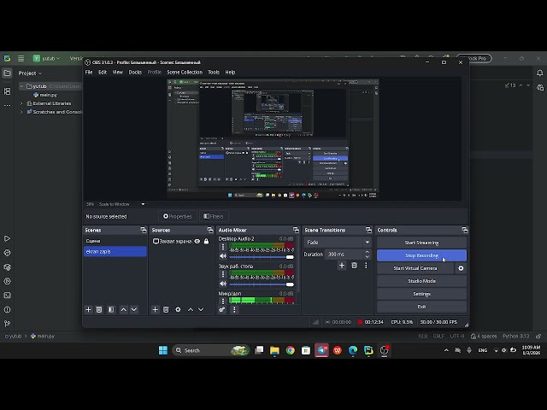Add a scene transition with plus icon
The height and width of the screenshot is (410, 547).
(342, 266)
